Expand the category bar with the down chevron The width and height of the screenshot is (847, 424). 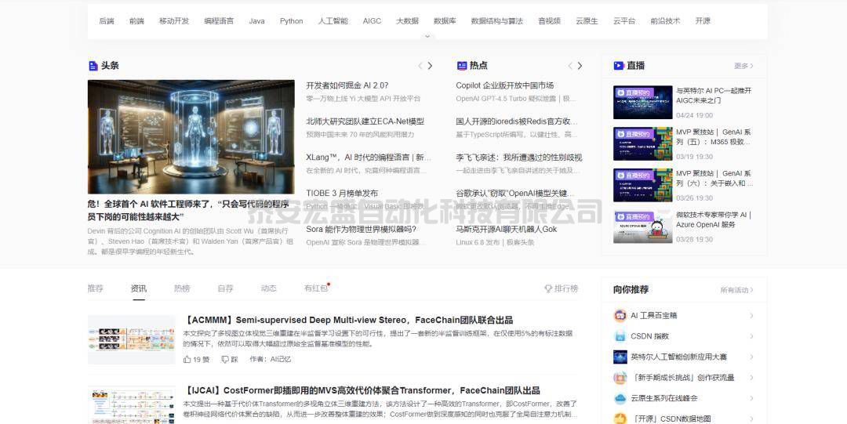point(427,36)
